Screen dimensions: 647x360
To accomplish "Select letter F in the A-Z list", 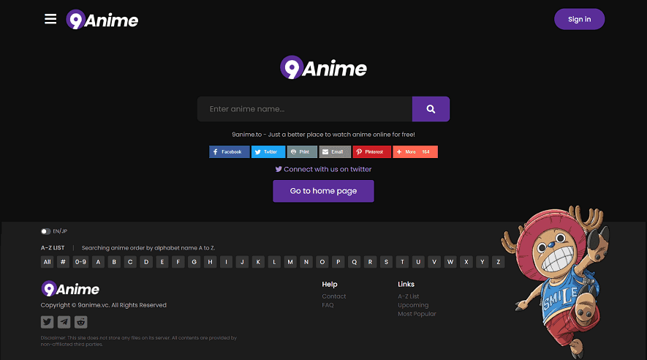I will [178, 262].
